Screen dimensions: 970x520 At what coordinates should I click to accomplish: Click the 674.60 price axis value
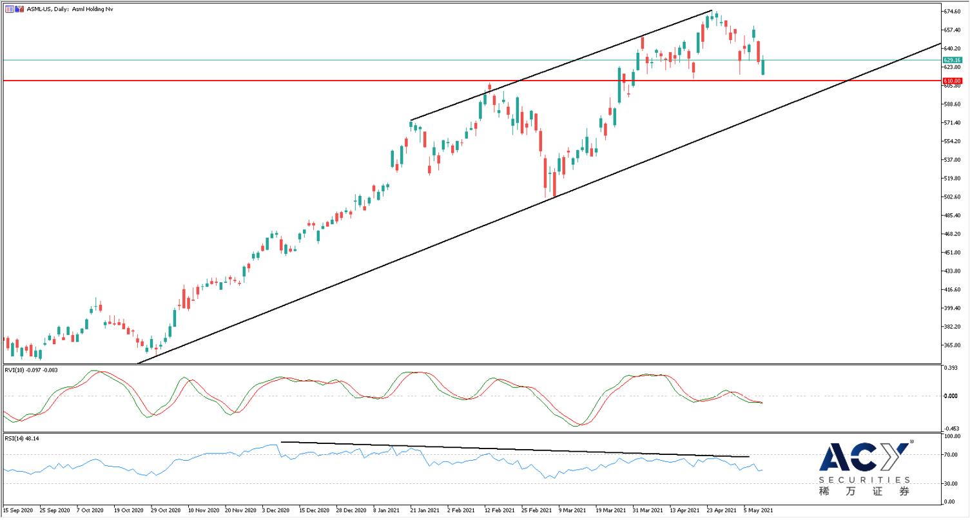point(952,12)
